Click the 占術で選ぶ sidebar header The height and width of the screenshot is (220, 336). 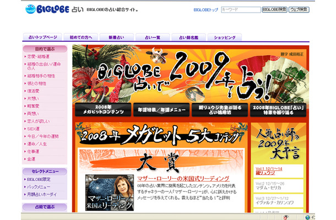click(x=45, y=207)
